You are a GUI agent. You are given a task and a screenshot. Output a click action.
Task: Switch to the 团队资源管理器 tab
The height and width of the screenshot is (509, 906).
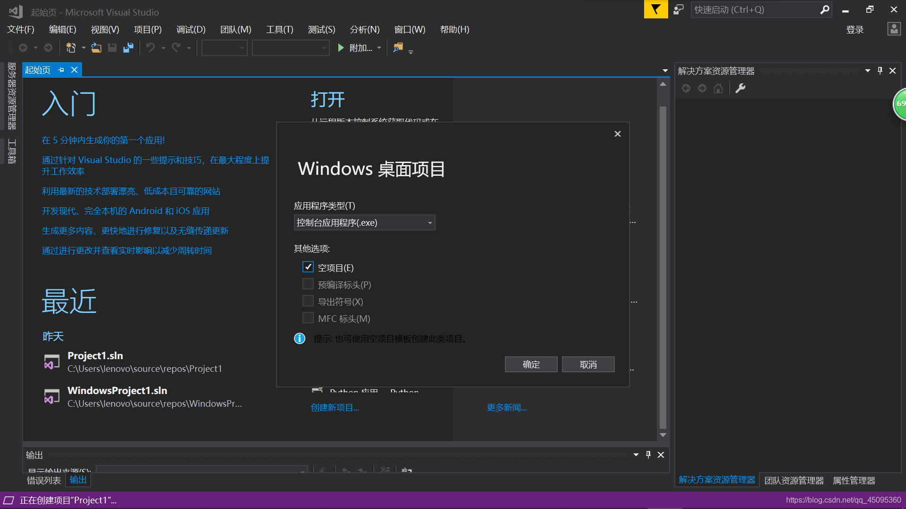pyautogui.click(x=794, y=480)
